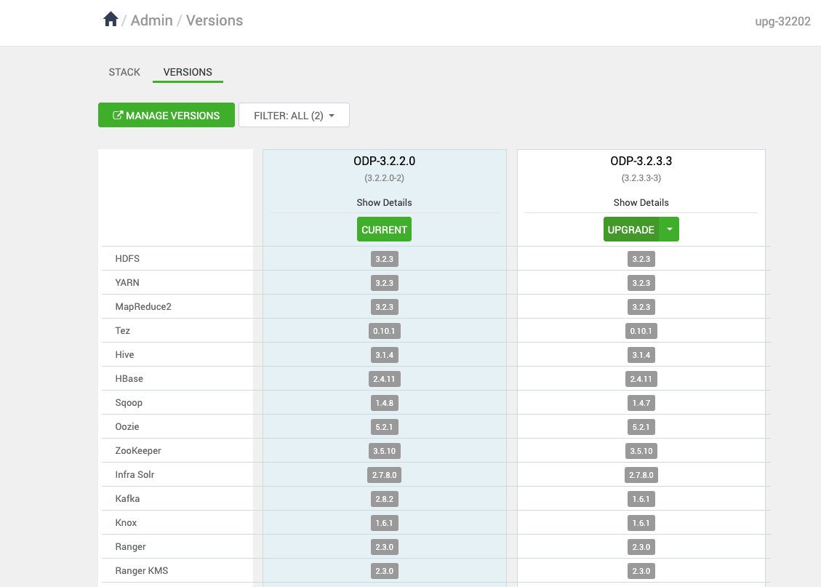This screenshot has height=587, width=821.
Task: Open Admin breadcrumb link
Action: (151, 20)
